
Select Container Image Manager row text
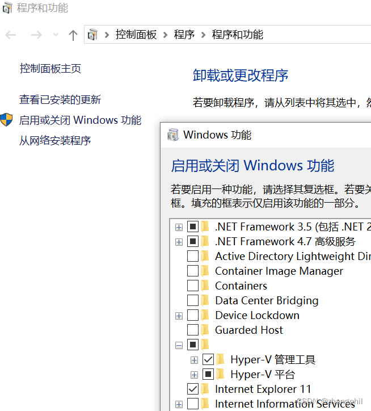(279, 271)
